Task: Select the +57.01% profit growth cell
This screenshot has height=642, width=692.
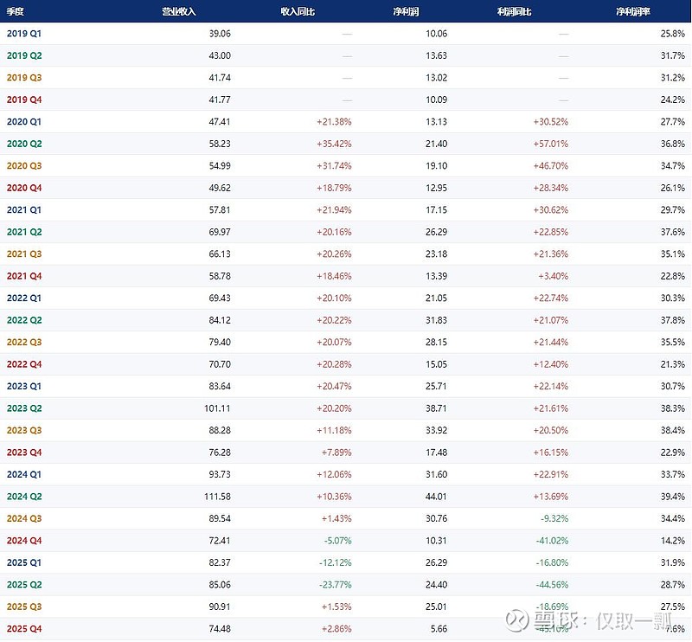Action: pos(550,144)
